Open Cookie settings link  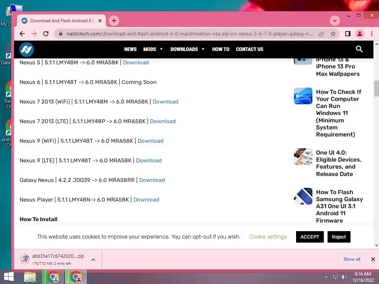click(268, 237)
